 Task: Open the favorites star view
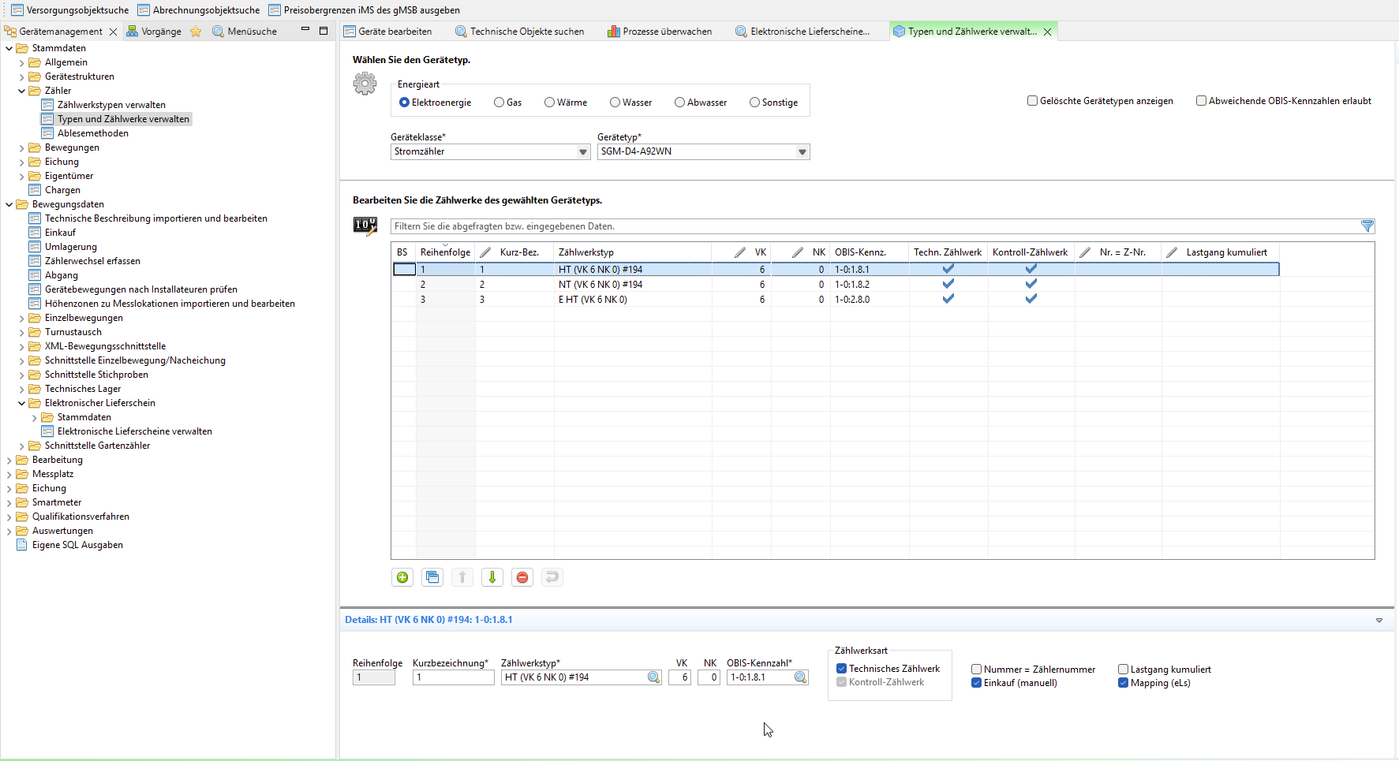(x=196, y=32)
